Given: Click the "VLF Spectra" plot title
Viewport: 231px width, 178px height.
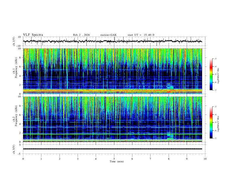Looking at the screenshot, I should tap(33, 35).
